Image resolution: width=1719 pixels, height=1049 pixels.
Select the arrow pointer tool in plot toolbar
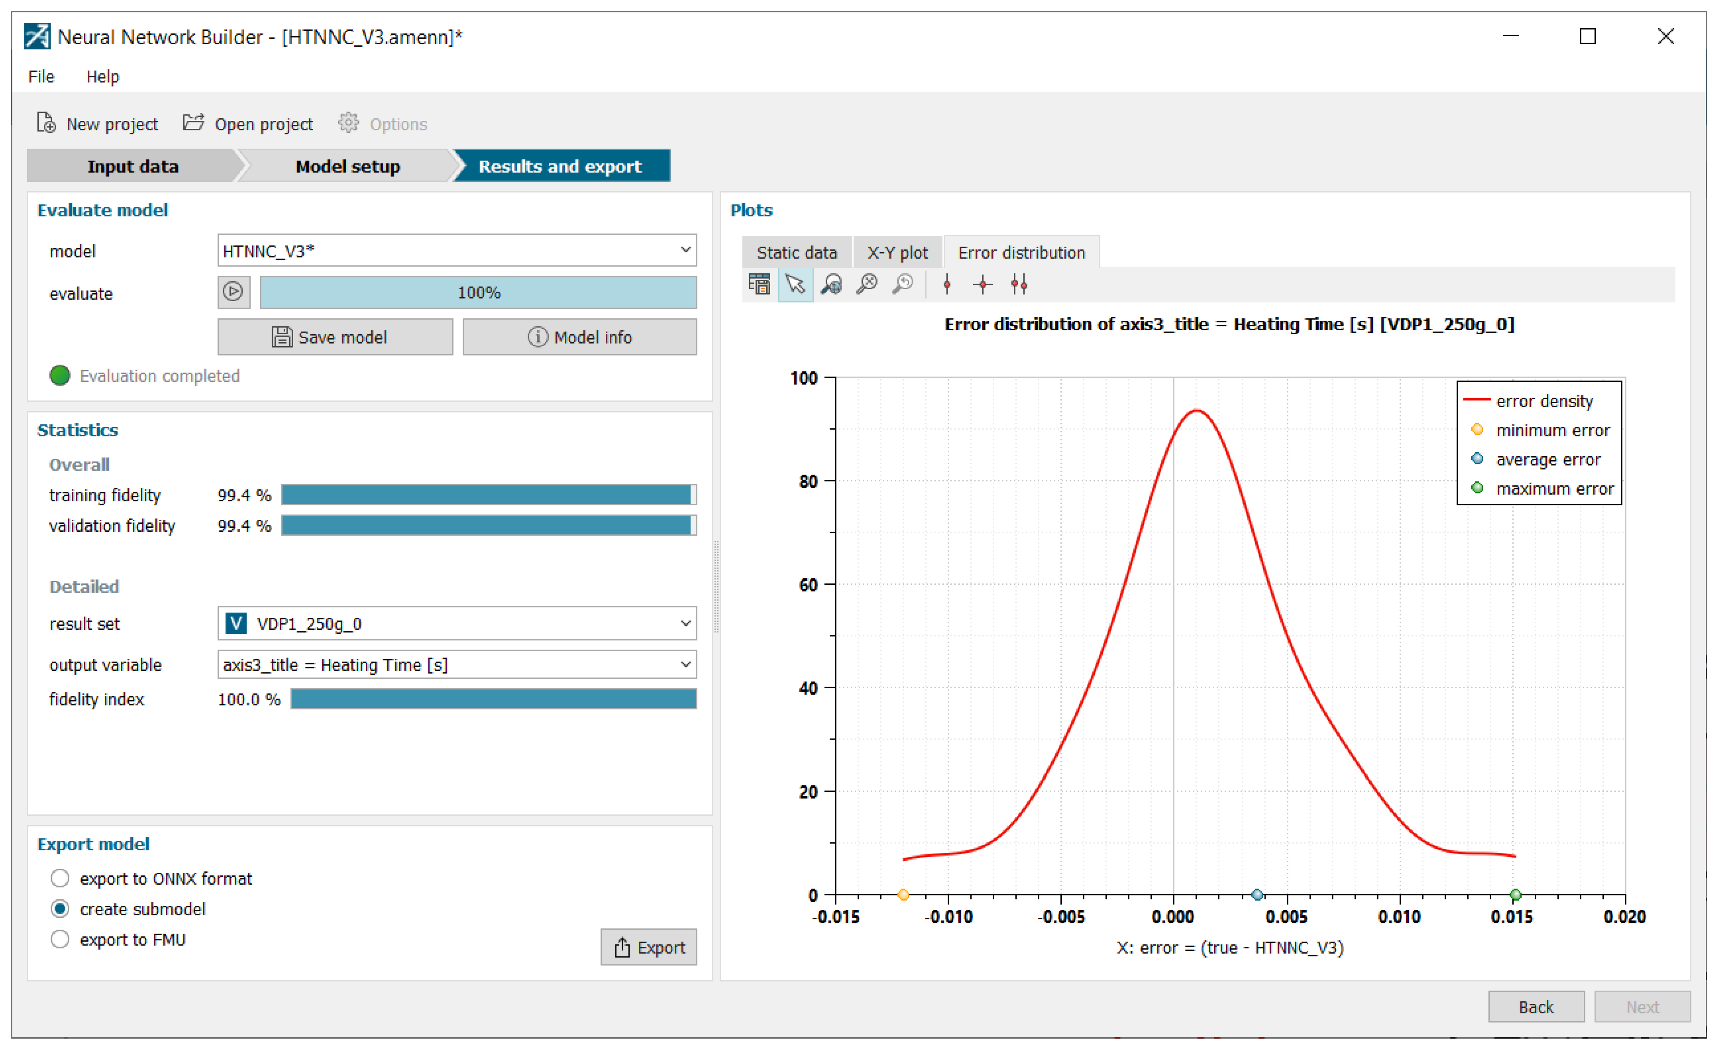[794, 284]
